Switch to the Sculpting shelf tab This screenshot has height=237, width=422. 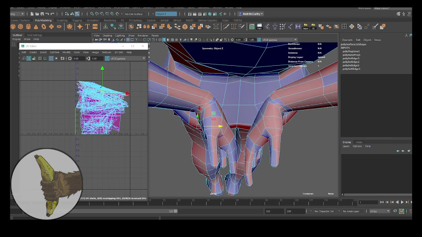coord(62,20)
